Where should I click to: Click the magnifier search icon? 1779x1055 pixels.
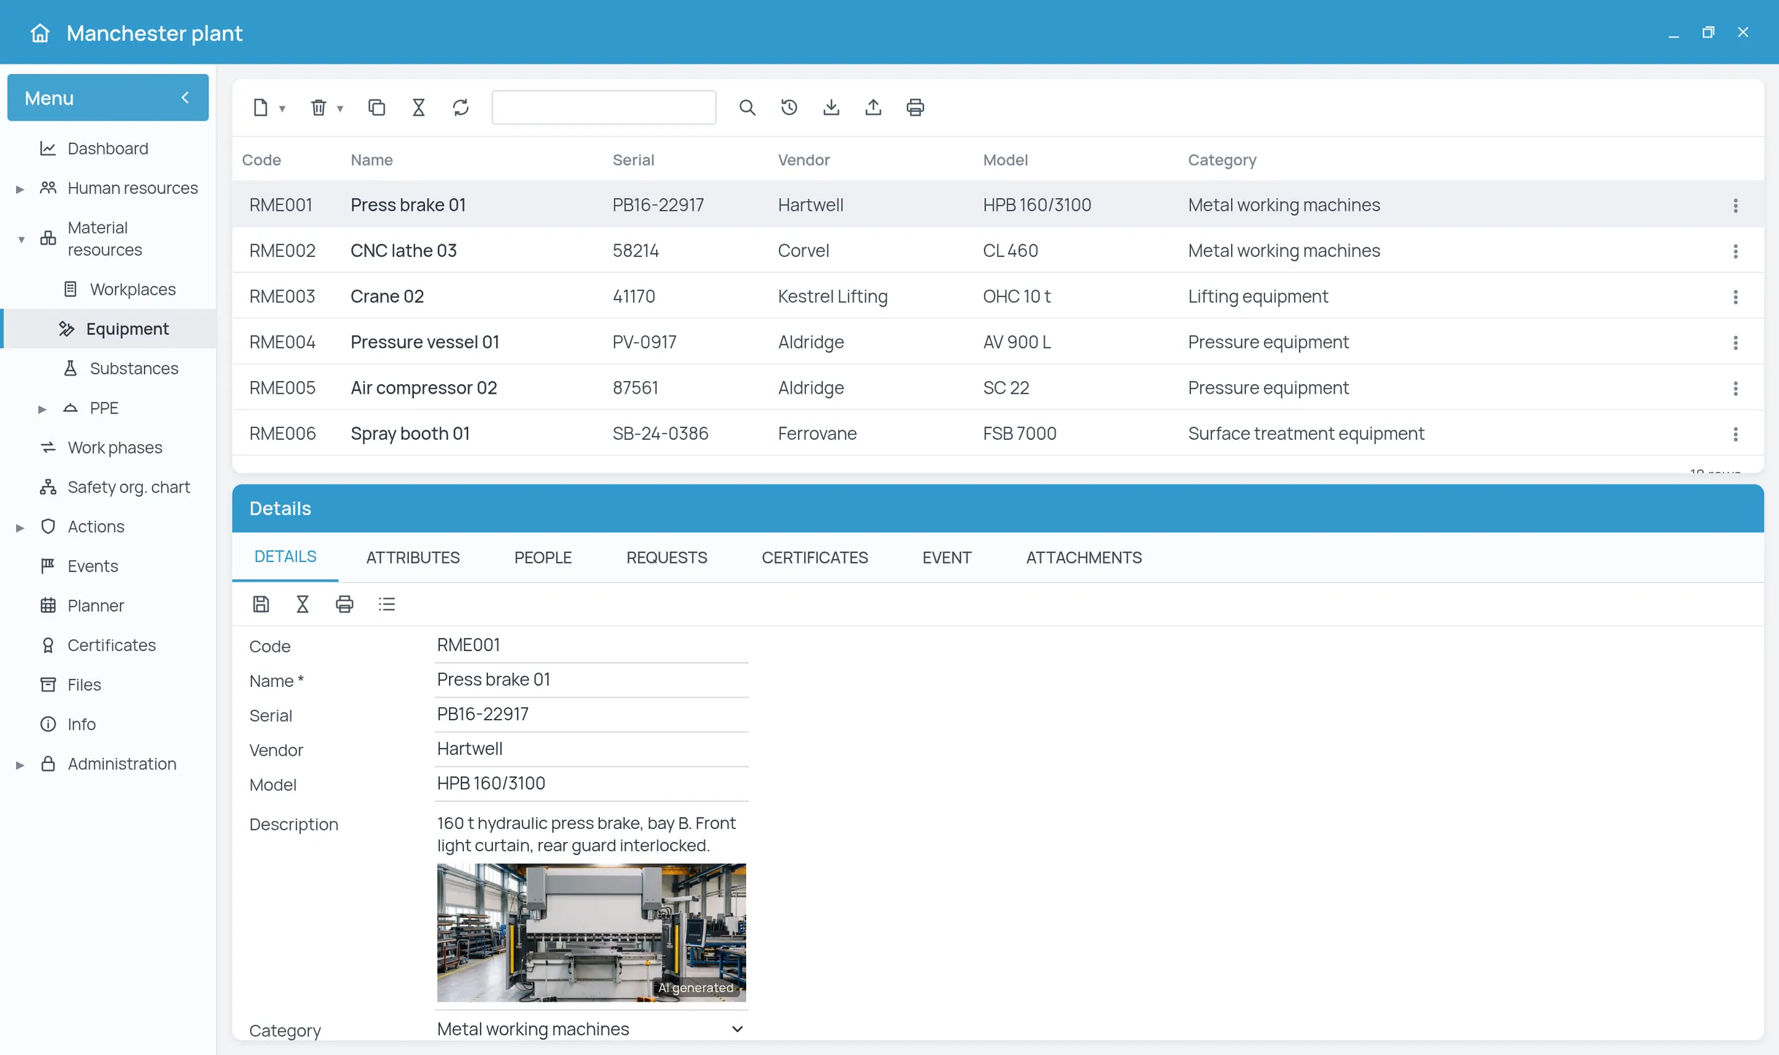747,108
